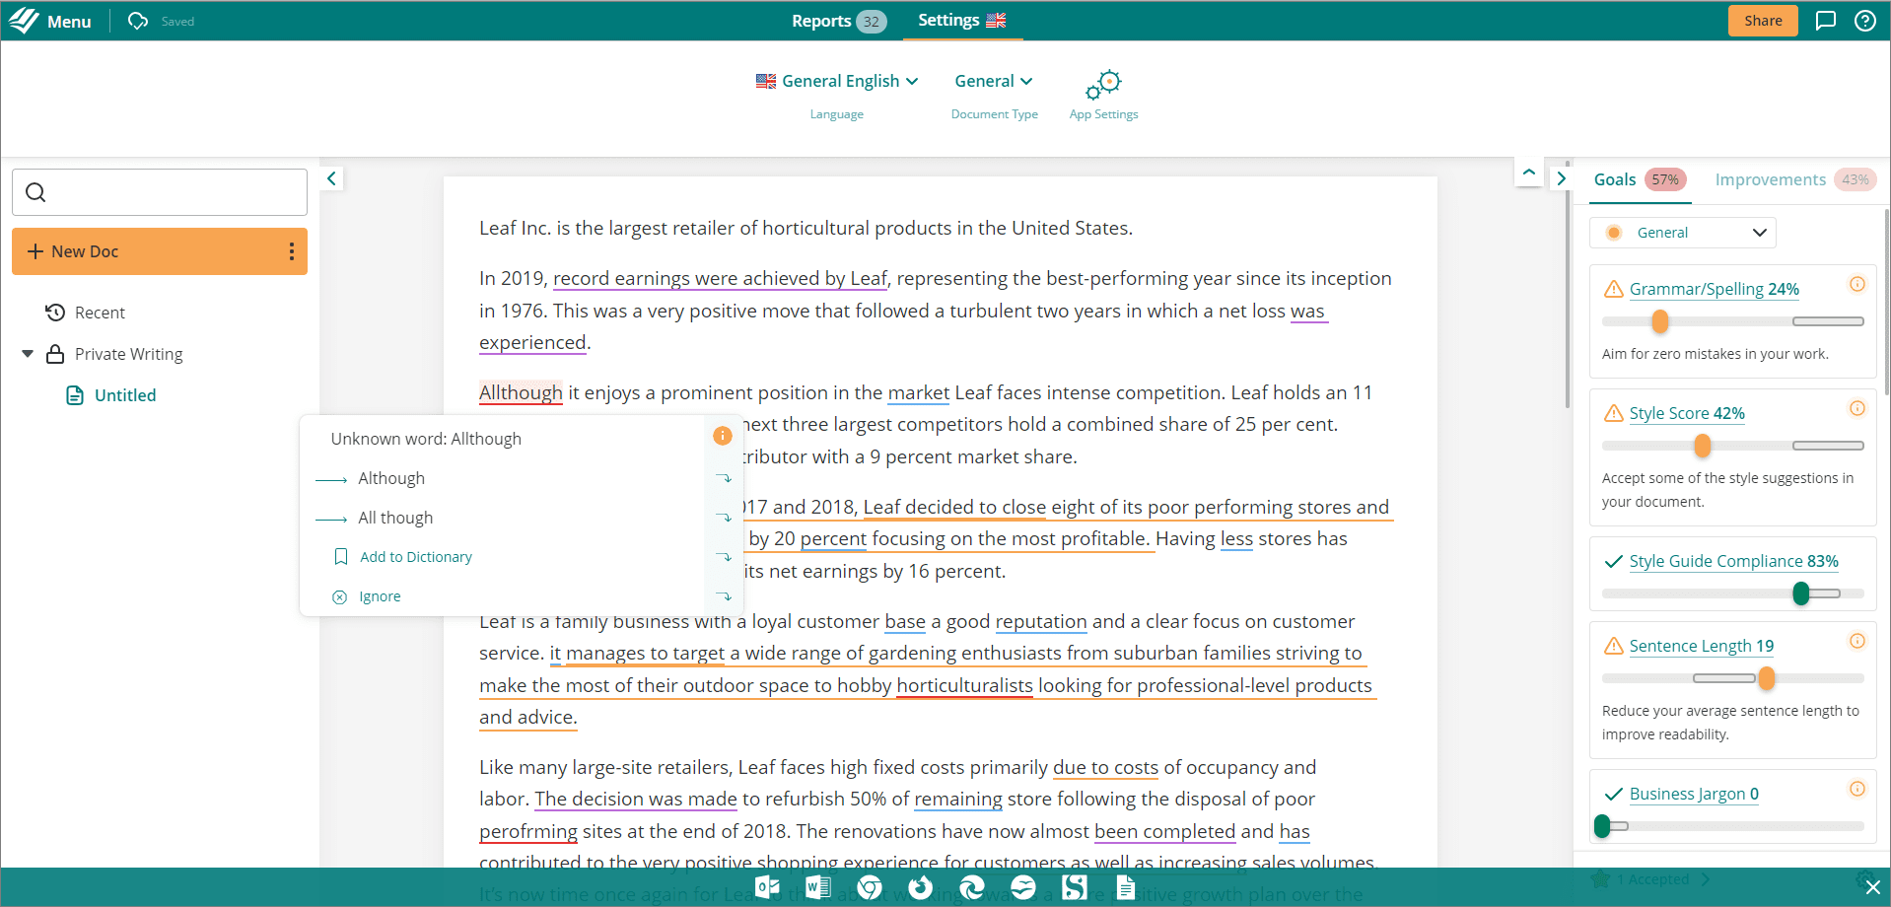
Task: Close the bottom integrations bar
Action: 1873,887
